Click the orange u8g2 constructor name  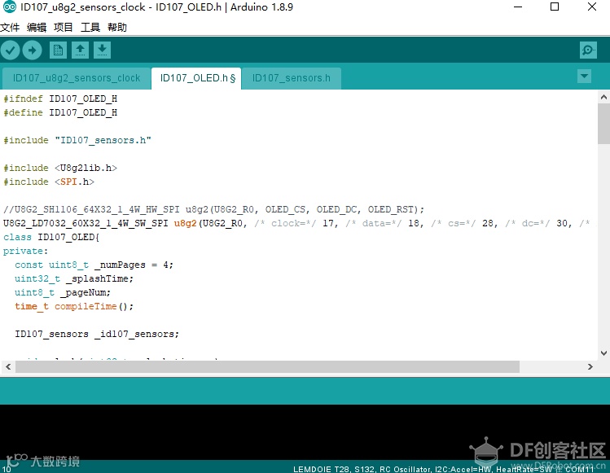coord(185,223)
